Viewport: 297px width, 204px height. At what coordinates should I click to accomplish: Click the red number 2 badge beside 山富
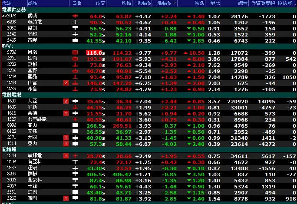pos(66,83)
